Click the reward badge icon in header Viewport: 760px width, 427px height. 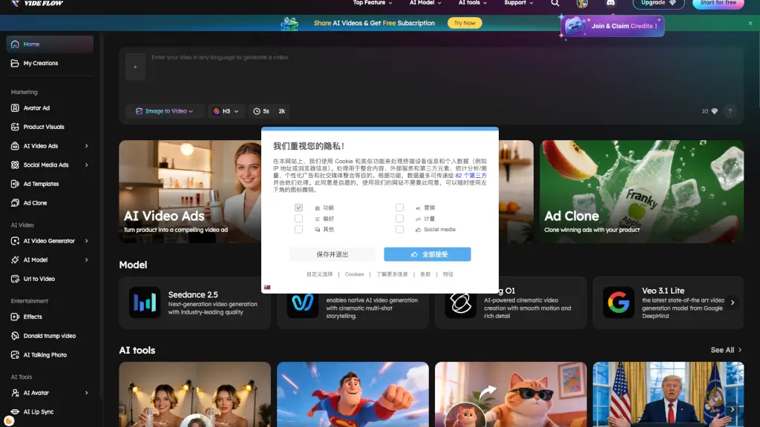click(x=582, y=4)
